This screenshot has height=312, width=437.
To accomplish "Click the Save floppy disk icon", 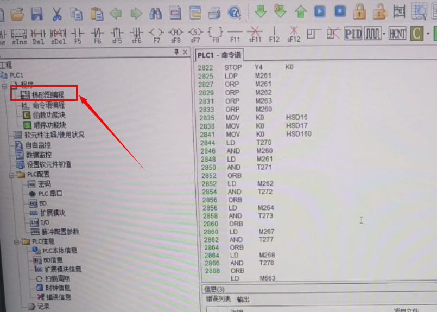I will [37, 12].
